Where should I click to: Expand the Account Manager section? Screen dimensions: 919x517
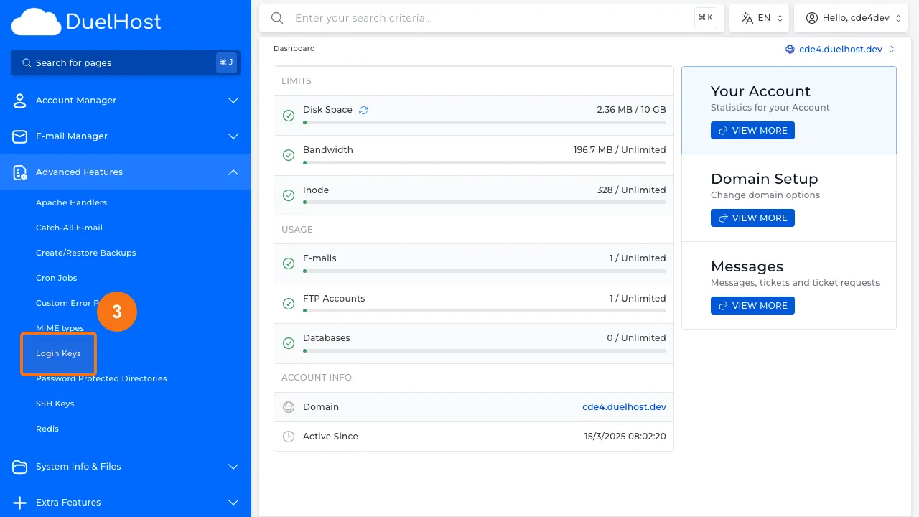[x=233, y=101]
